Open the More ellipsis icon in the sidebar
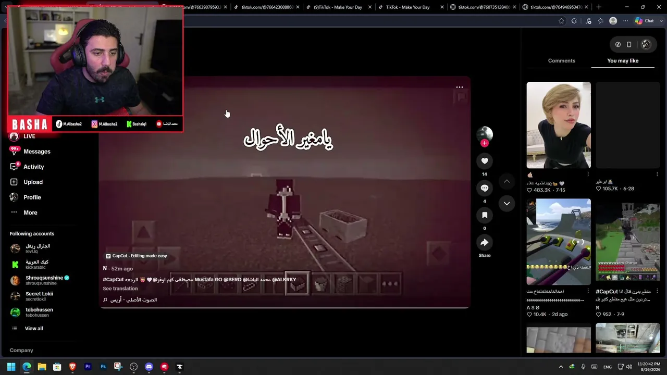667x375 pixels. tap(14, 213)
